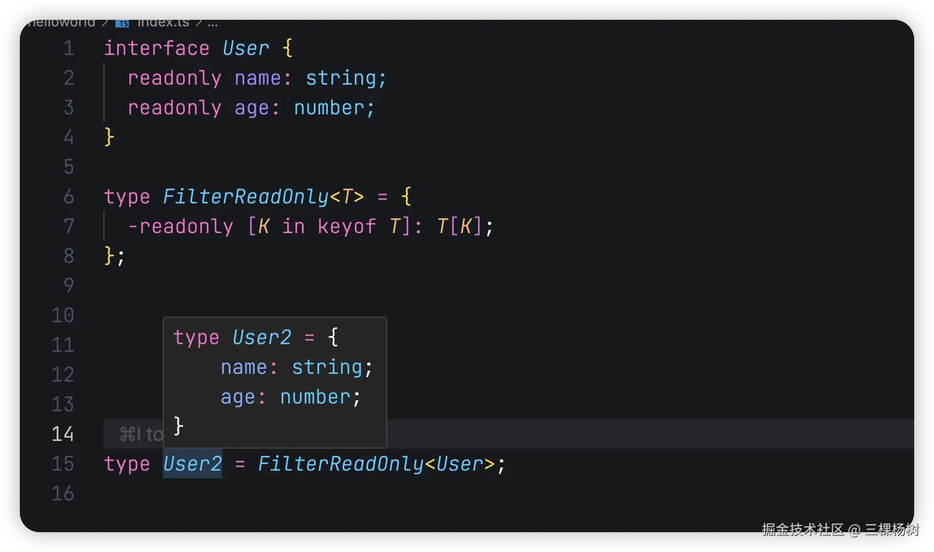Click line number 6 in gutter

coord(69,197)
